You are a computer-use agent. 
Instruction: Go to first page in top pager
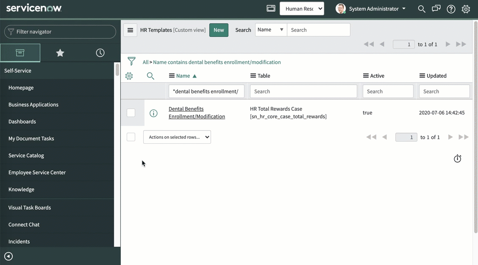369,44
